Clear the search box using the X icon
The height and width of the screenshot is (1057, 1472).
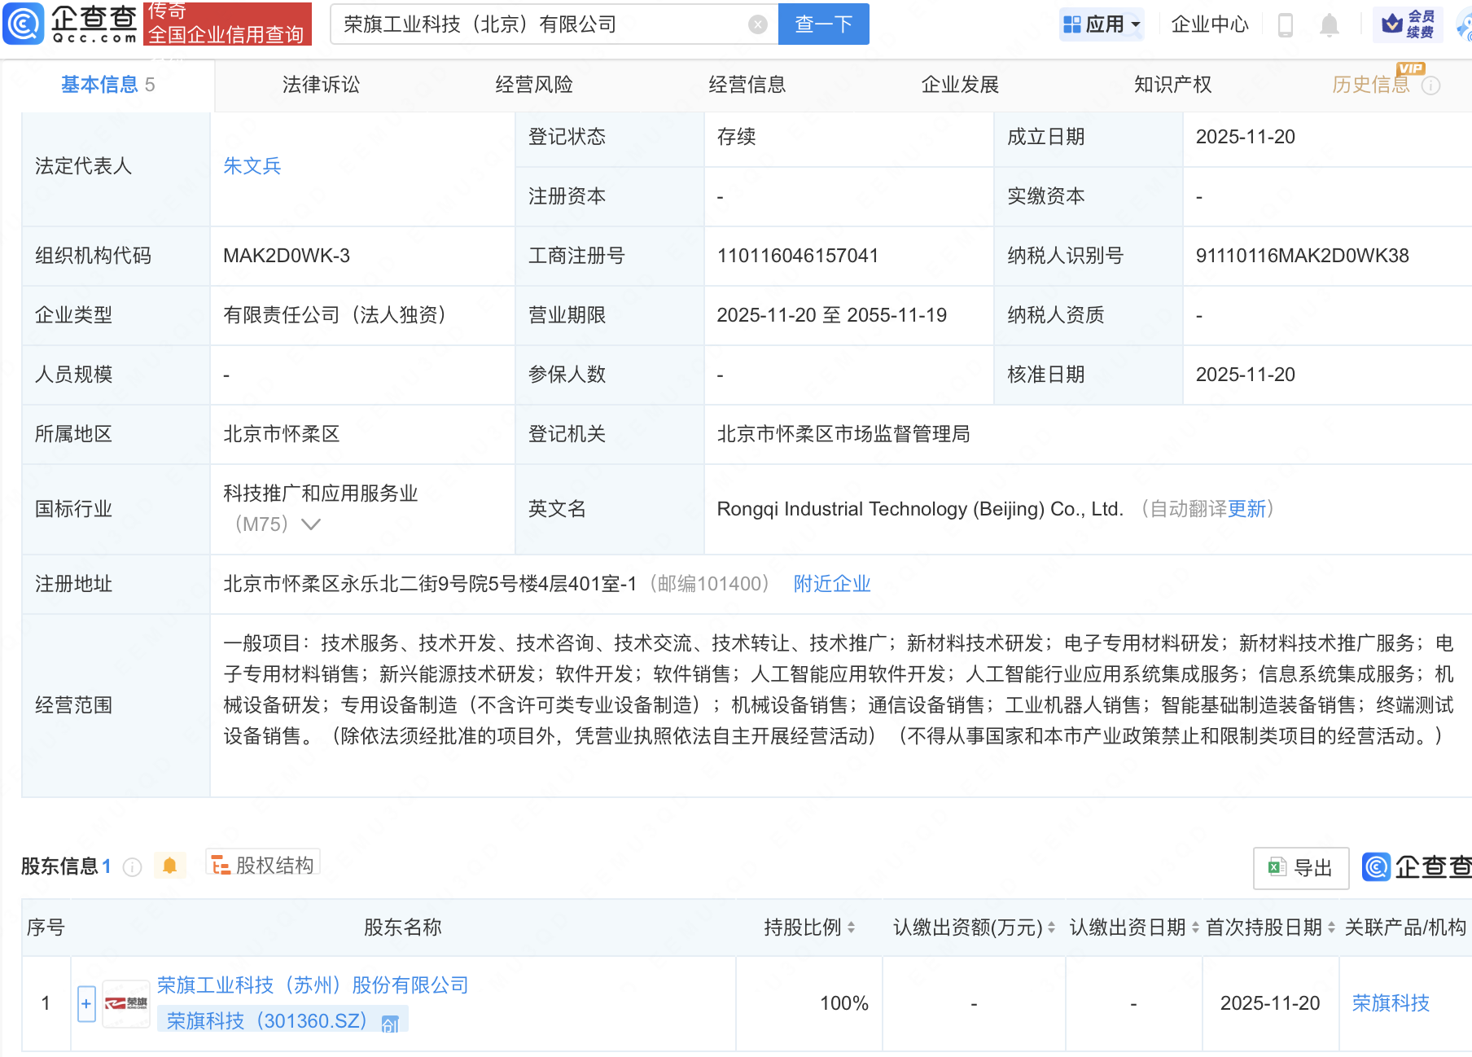(x=759, y=24)
